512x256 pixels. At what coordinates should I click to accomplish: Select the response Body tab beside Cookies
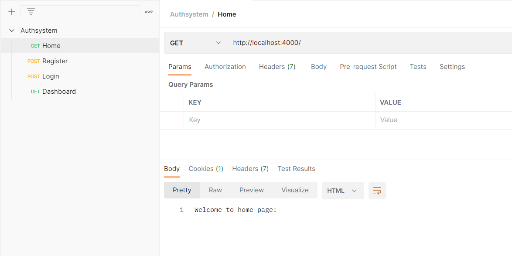(172, 169)
